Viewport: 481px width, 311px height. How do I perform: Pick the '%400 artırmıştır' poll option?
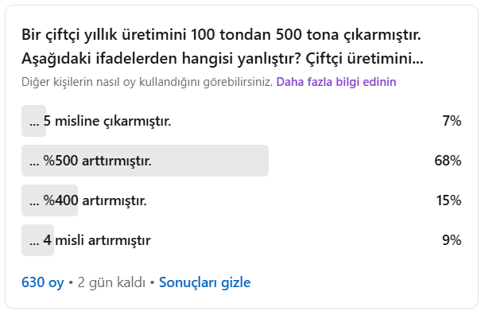coord(242,200)
